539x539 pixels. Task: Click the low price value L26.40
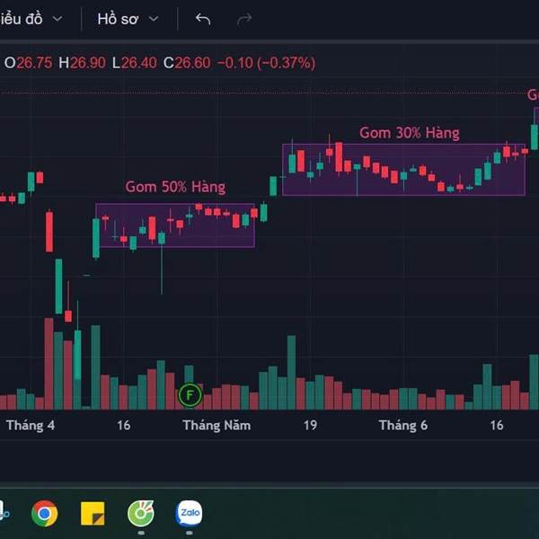pyautogui.click(x=135, y=63)
